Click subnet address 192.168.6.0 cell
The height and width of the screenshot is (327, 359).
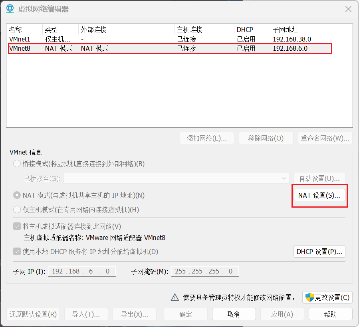pyautogui.click(x=290, y=49)
